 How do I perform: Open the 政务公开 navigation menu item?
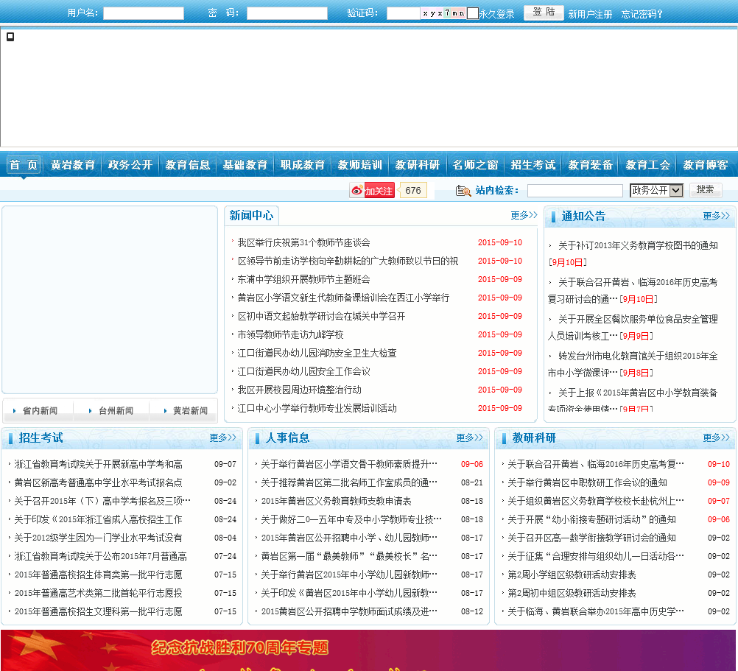click(x=130, y=165)
